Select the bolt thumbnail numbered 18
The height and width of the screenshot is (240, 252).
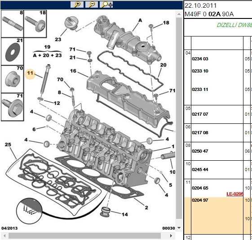click(35, 24)
